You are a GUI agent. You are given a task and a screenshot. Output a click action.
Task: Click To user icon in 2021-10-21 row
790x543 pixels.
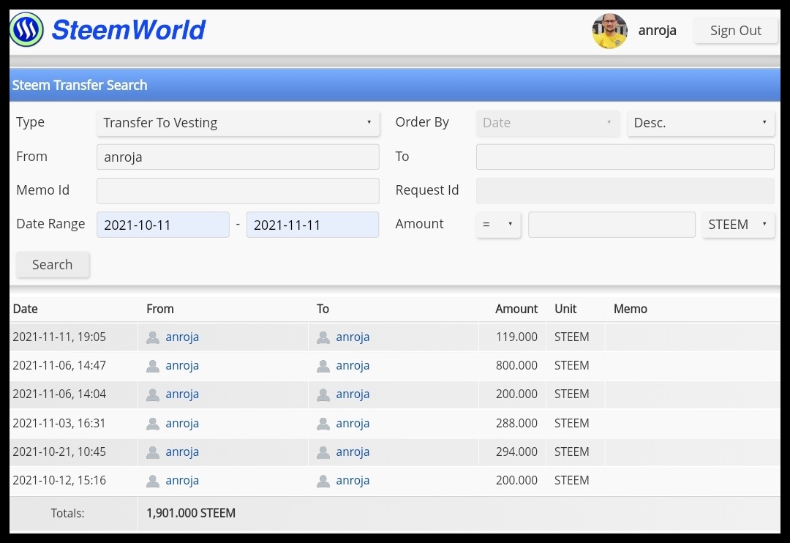click(323, 453)
